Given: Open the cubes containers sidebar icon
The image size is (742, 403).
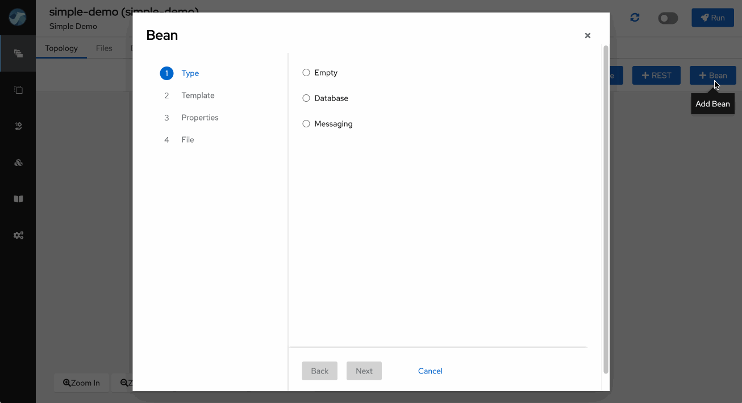Looking at the screenshot, I should (x=18, y=163).
